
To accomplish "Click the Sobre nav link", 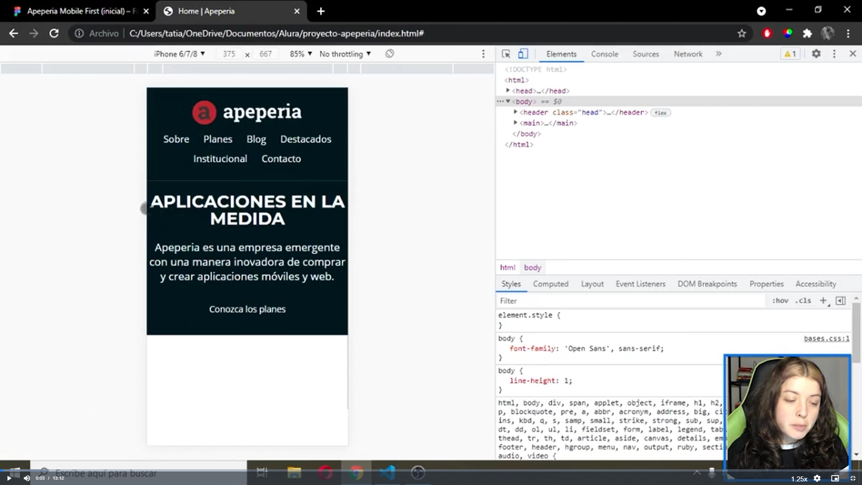I will click(x=176, y=139).
